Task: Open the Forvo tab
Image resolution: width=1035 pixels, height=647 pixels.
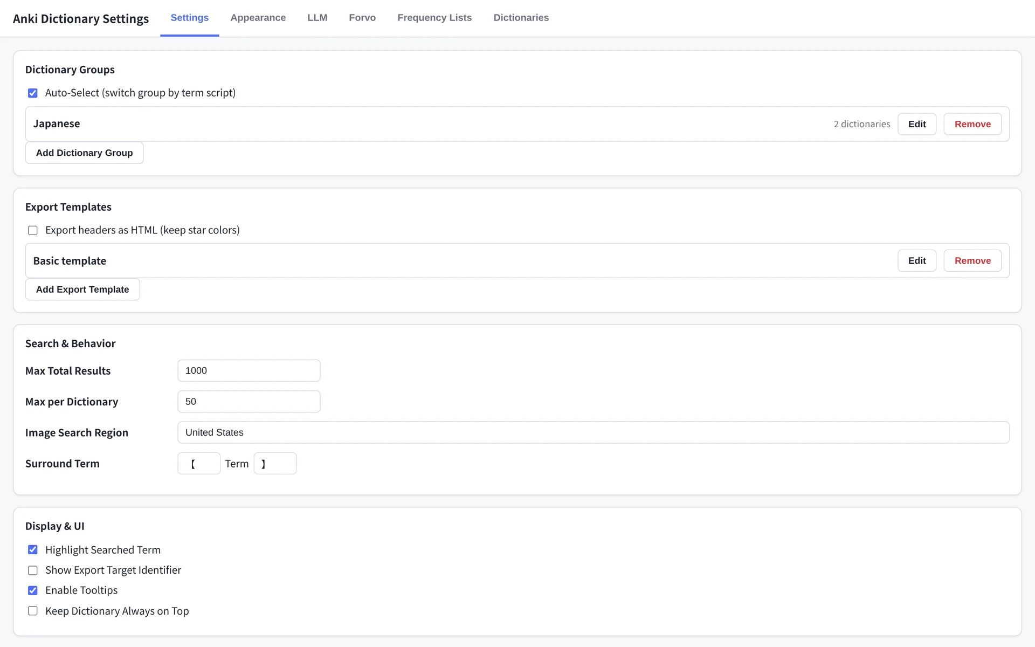Action: point(362,18)
